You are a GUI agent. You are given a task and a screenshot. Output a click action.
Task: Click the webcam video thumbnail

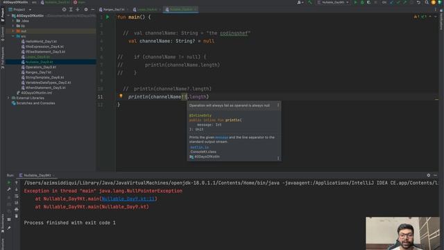click(x=402, y=233)
